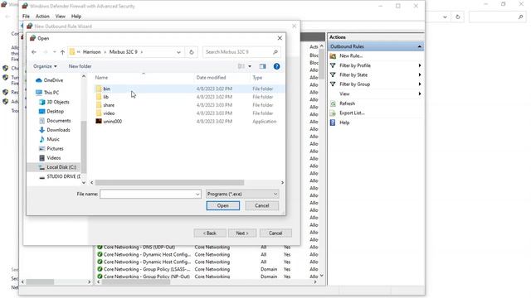Open the lib folder in the file list
Viewport: 531px width, 298px height.
click(x=105, y=97)
